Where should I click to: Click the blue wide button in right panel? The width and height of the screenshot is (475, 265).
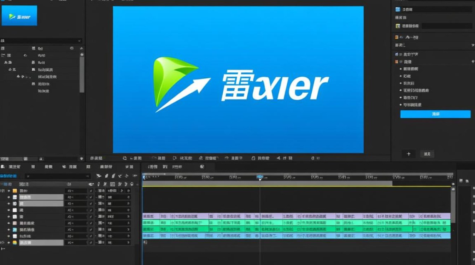pyautogui.click(x=435, y=114)
